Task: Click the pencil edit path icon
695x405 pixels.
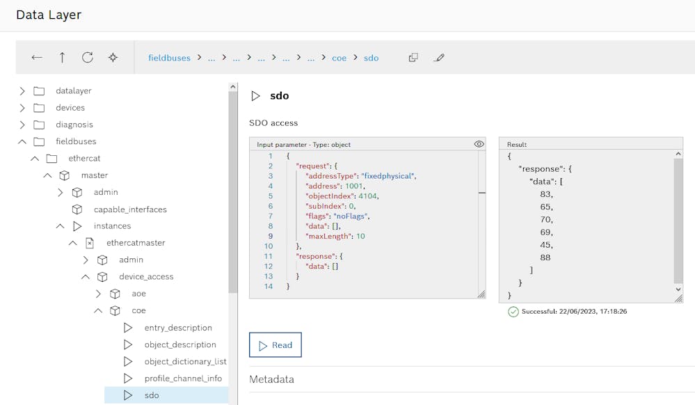Action: (x=438, y=58)
